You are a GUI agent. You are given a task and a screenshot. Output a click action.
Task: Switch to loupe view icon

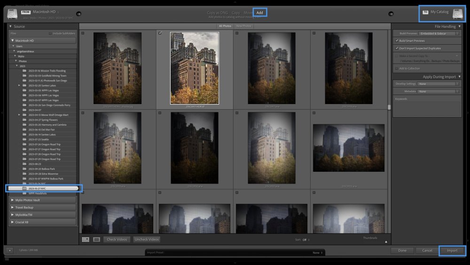(x=96, y=240)
